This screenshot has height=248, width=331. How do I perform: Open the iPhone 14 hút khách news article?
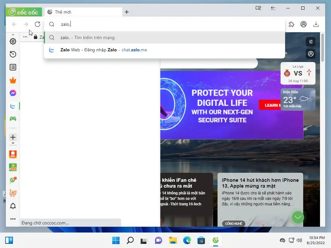[x=260, y=200]
